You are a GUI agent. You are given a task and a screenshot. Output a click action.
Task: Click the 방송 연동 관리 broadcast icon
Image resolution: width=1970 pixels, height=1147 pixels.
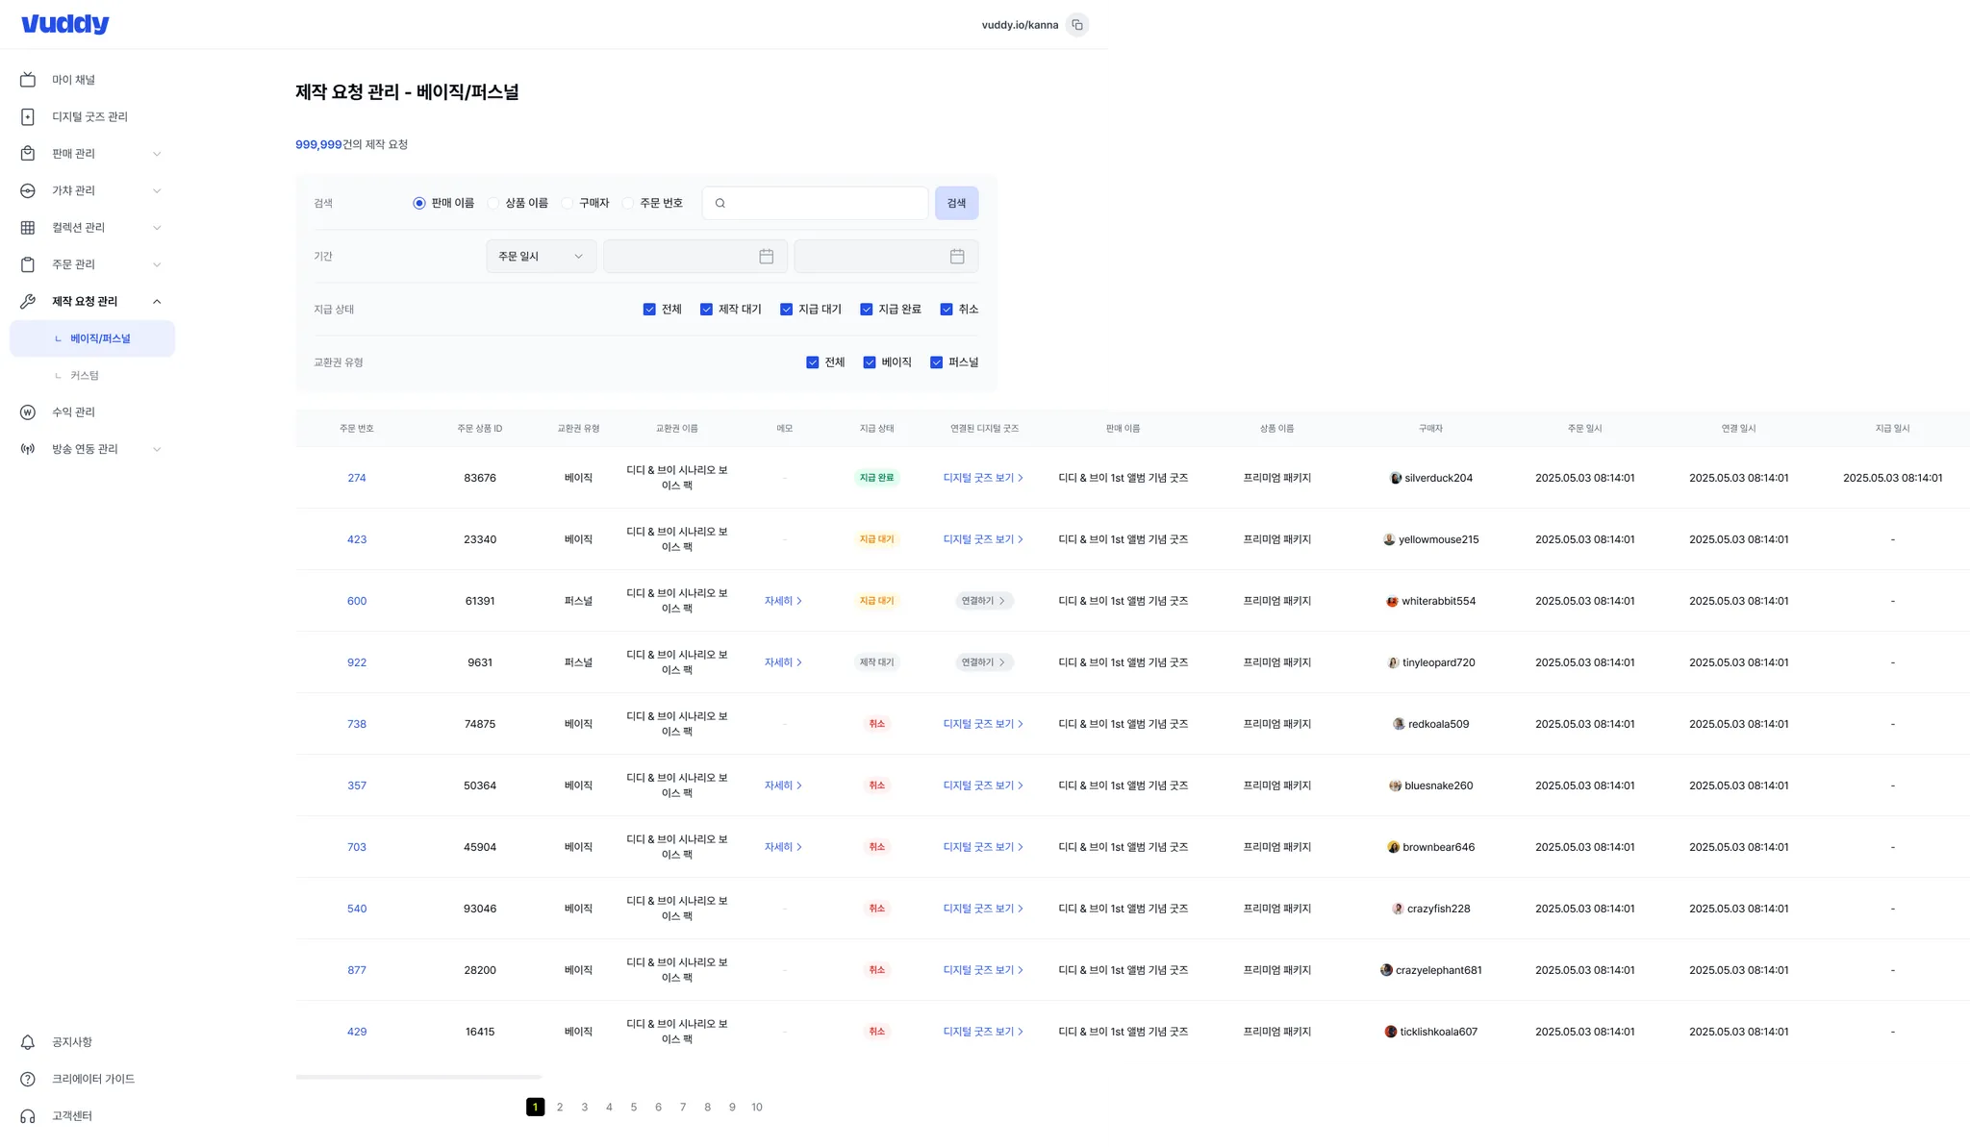[28, 449]
